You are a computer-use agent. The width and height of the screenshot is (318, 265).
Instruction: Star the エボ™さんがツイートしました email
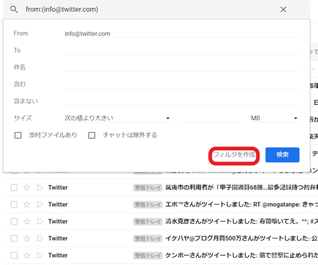click(27, 205)
